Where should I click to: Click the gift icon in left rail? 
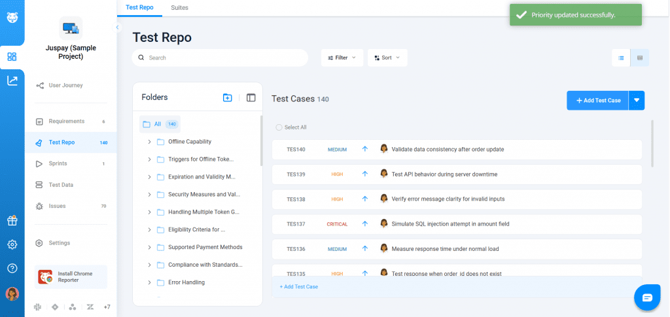[12, 221]
